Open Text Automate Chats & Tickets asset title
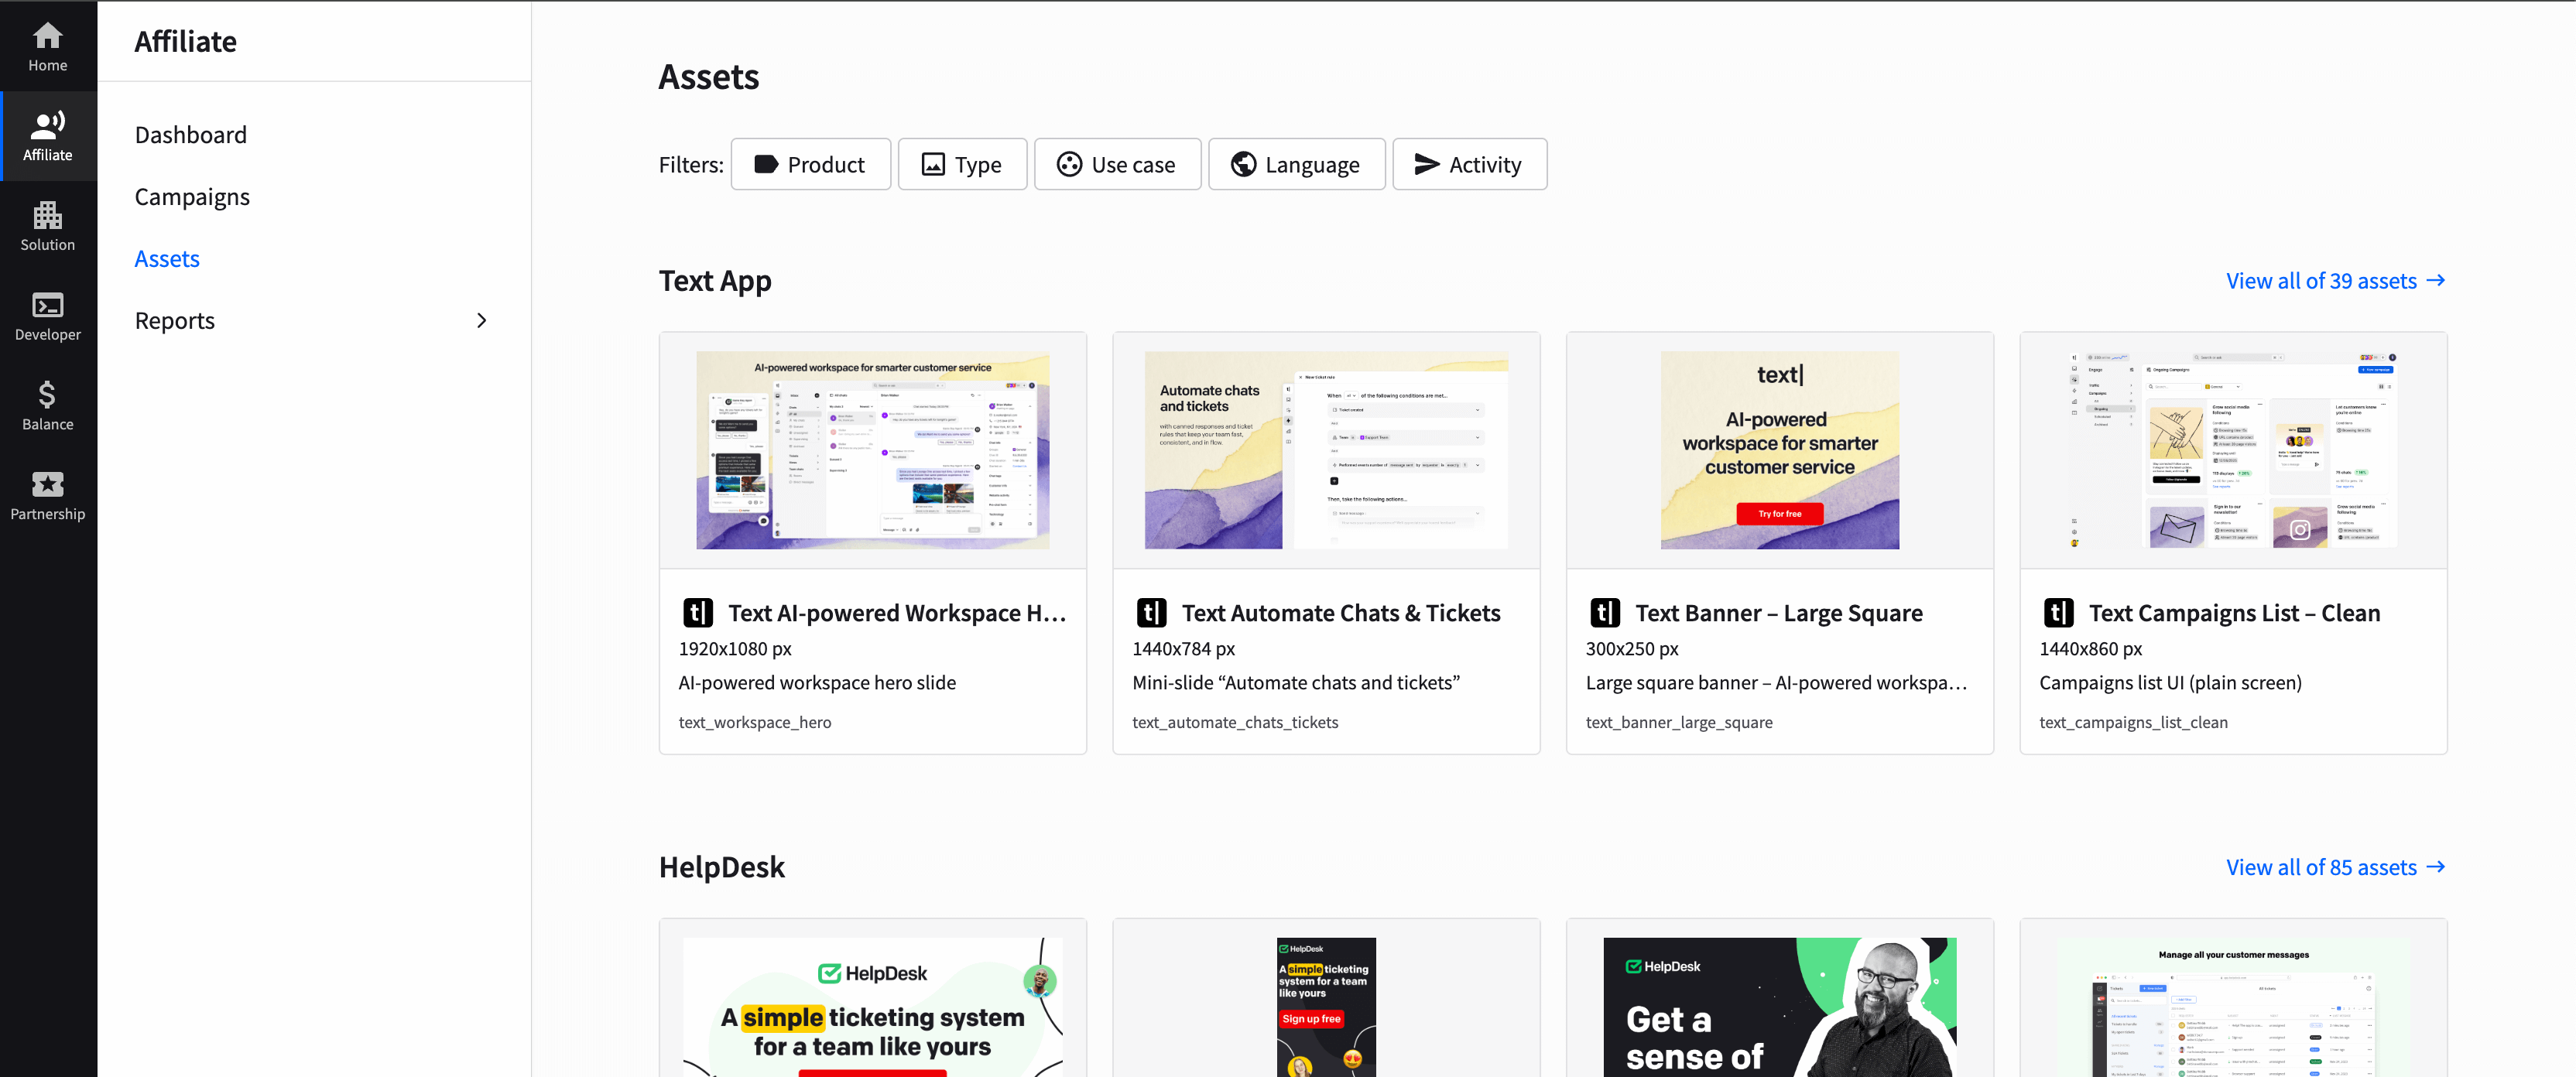2576x1077 pixels. pos(1341,612)
